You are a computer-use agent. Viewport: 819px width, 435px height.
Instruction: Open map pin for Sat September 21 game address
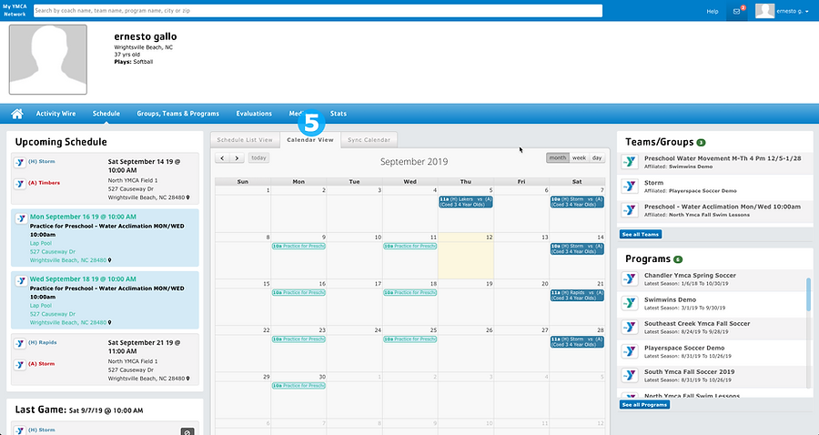[188, 379]
